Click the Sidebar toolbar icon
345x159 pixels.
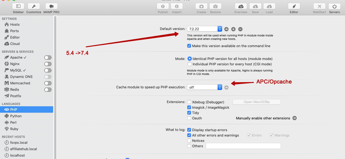tap(18, 6)
